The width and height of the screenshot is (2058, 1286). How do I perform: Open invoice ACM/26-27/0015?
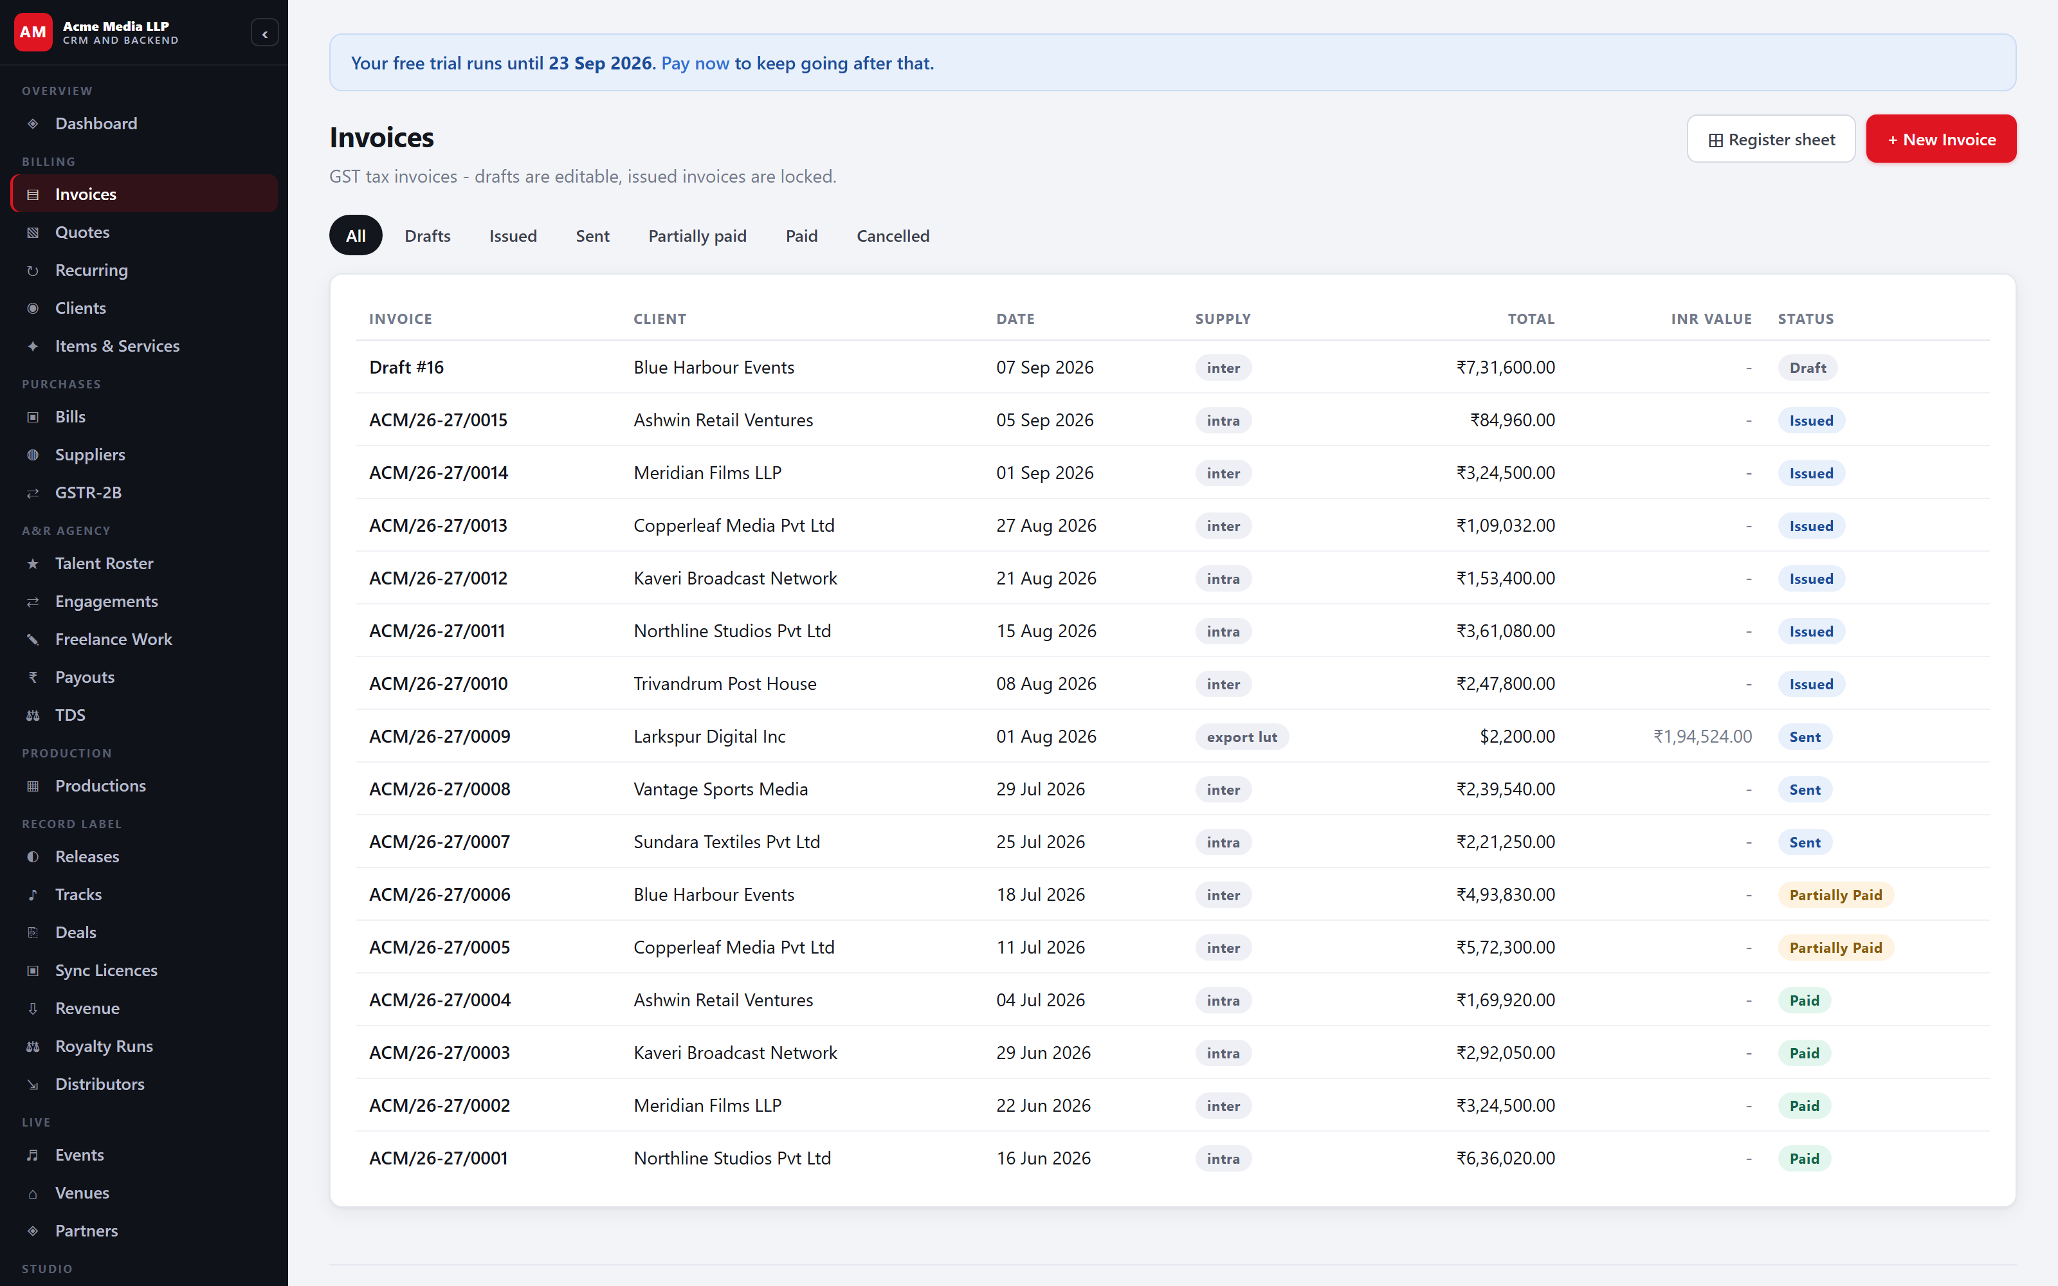[x=438, y=420]
